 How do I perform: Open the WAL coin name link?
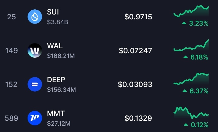coord(55,46)
